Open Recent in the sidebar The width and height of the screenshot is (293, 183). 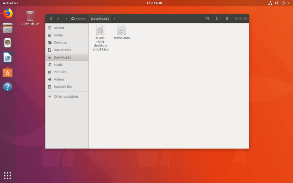pyautogui.click(x=67, y=28)
